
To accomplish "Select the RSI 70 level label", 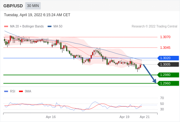I will click(162, 98).
